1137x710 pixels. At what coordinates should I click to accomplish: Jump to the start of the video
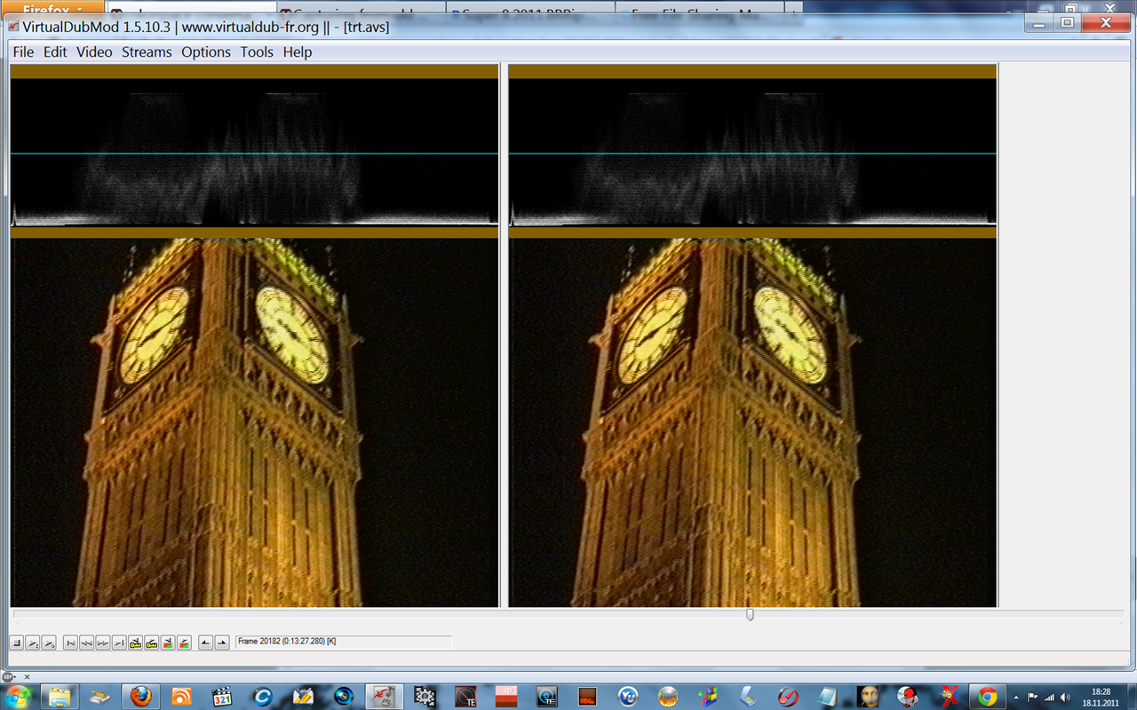71,643
